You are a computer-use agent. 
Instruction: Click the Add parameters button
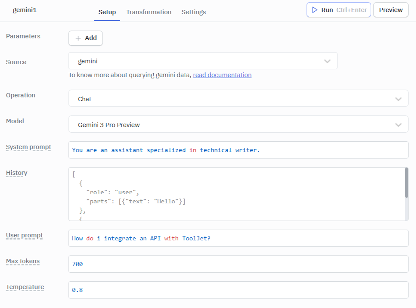[85, 38]
